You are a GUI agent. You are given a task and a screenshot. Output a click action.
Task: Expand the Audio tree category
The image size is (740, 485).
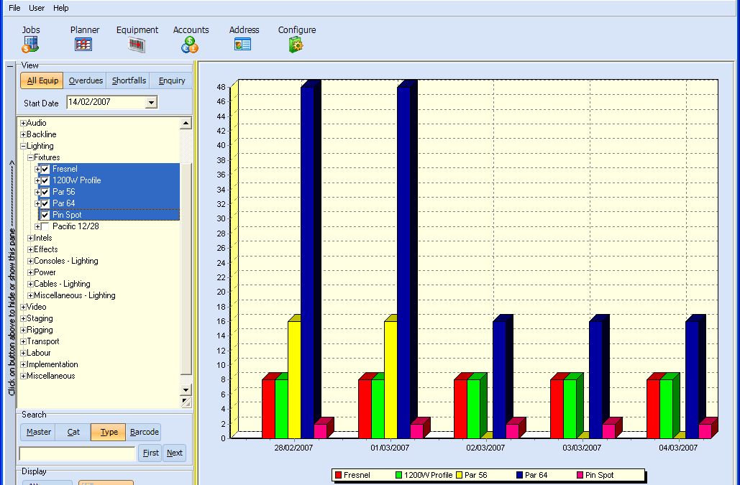click(x=23, y=124)
